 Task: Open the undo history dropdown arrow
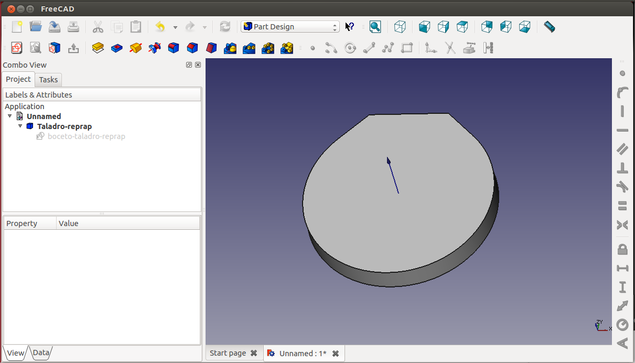point(175,27)
